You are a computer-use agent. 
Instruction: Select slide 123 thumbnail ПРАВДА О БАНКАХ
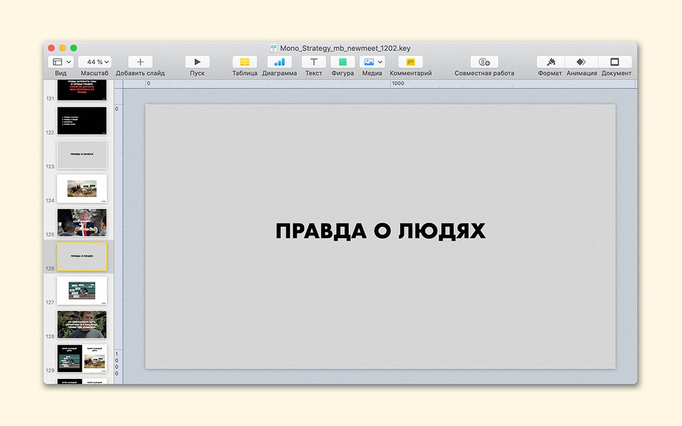82,155
